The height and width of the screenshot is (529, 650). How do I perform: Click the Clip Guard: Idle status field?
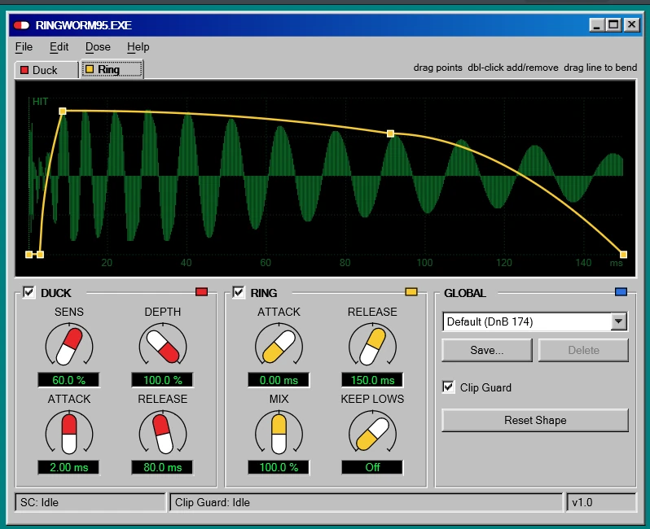(366, 502)
